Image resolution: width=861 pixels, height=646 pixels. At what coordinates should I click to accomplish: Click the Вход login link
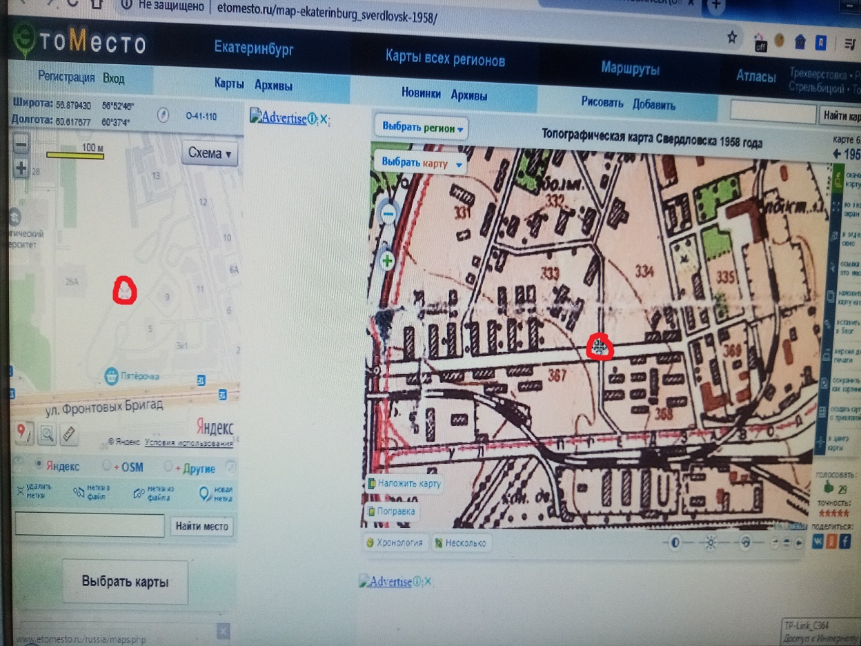(114, 78)
